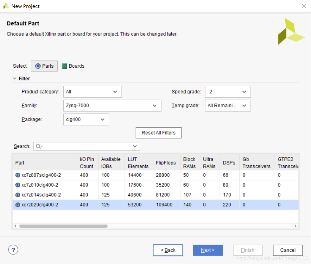
Task: Click LUT value 53200
Action: [135, 205]
